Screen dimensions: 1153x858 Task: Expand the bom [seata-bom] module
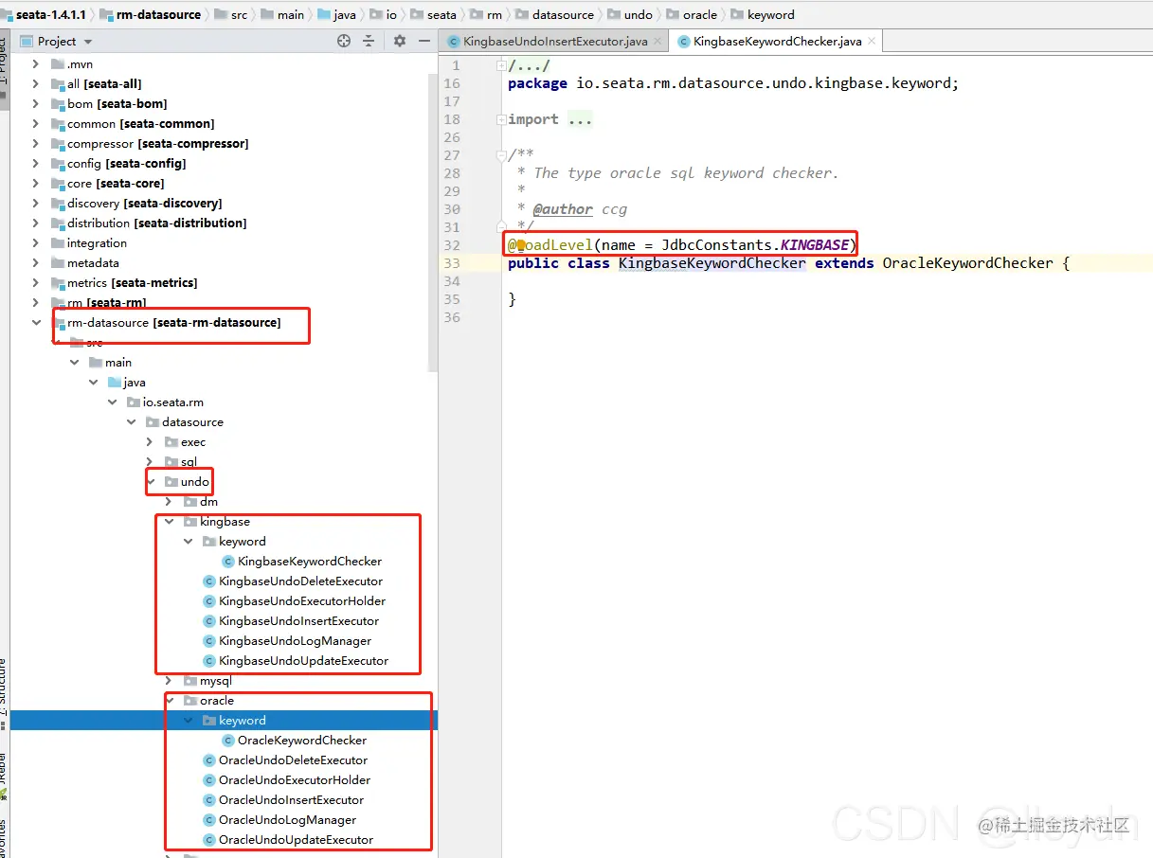point(36,104)
